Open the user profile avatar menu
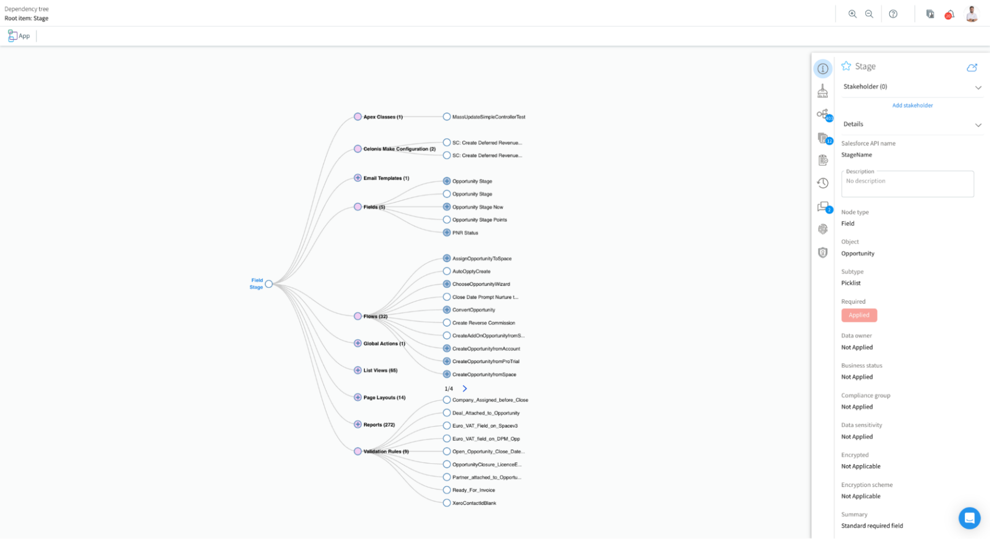Image resolution: width=990 pixels, height=539 pixels. [x=971, y=14]
